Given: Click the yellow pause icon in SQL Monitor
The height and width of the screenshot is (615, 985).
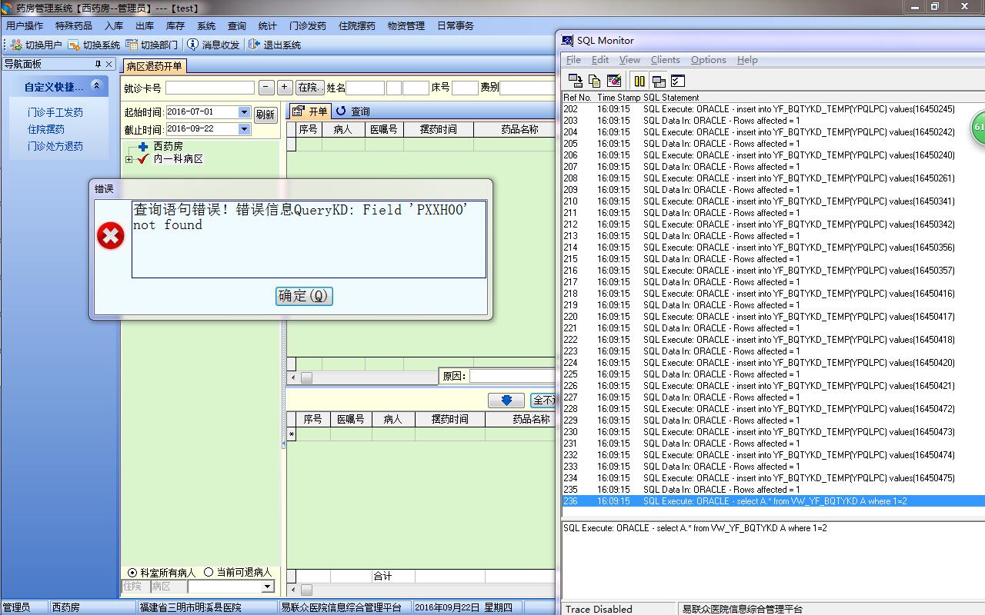Looking at the screenshot, I should tap(639, 80).
